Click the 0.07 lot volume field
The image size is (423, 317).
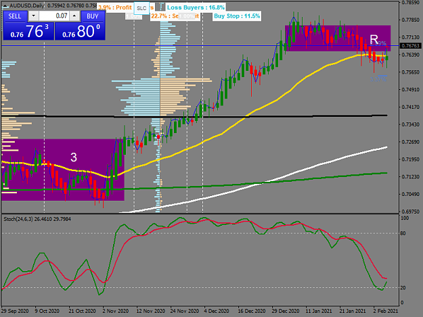[54, 16]
